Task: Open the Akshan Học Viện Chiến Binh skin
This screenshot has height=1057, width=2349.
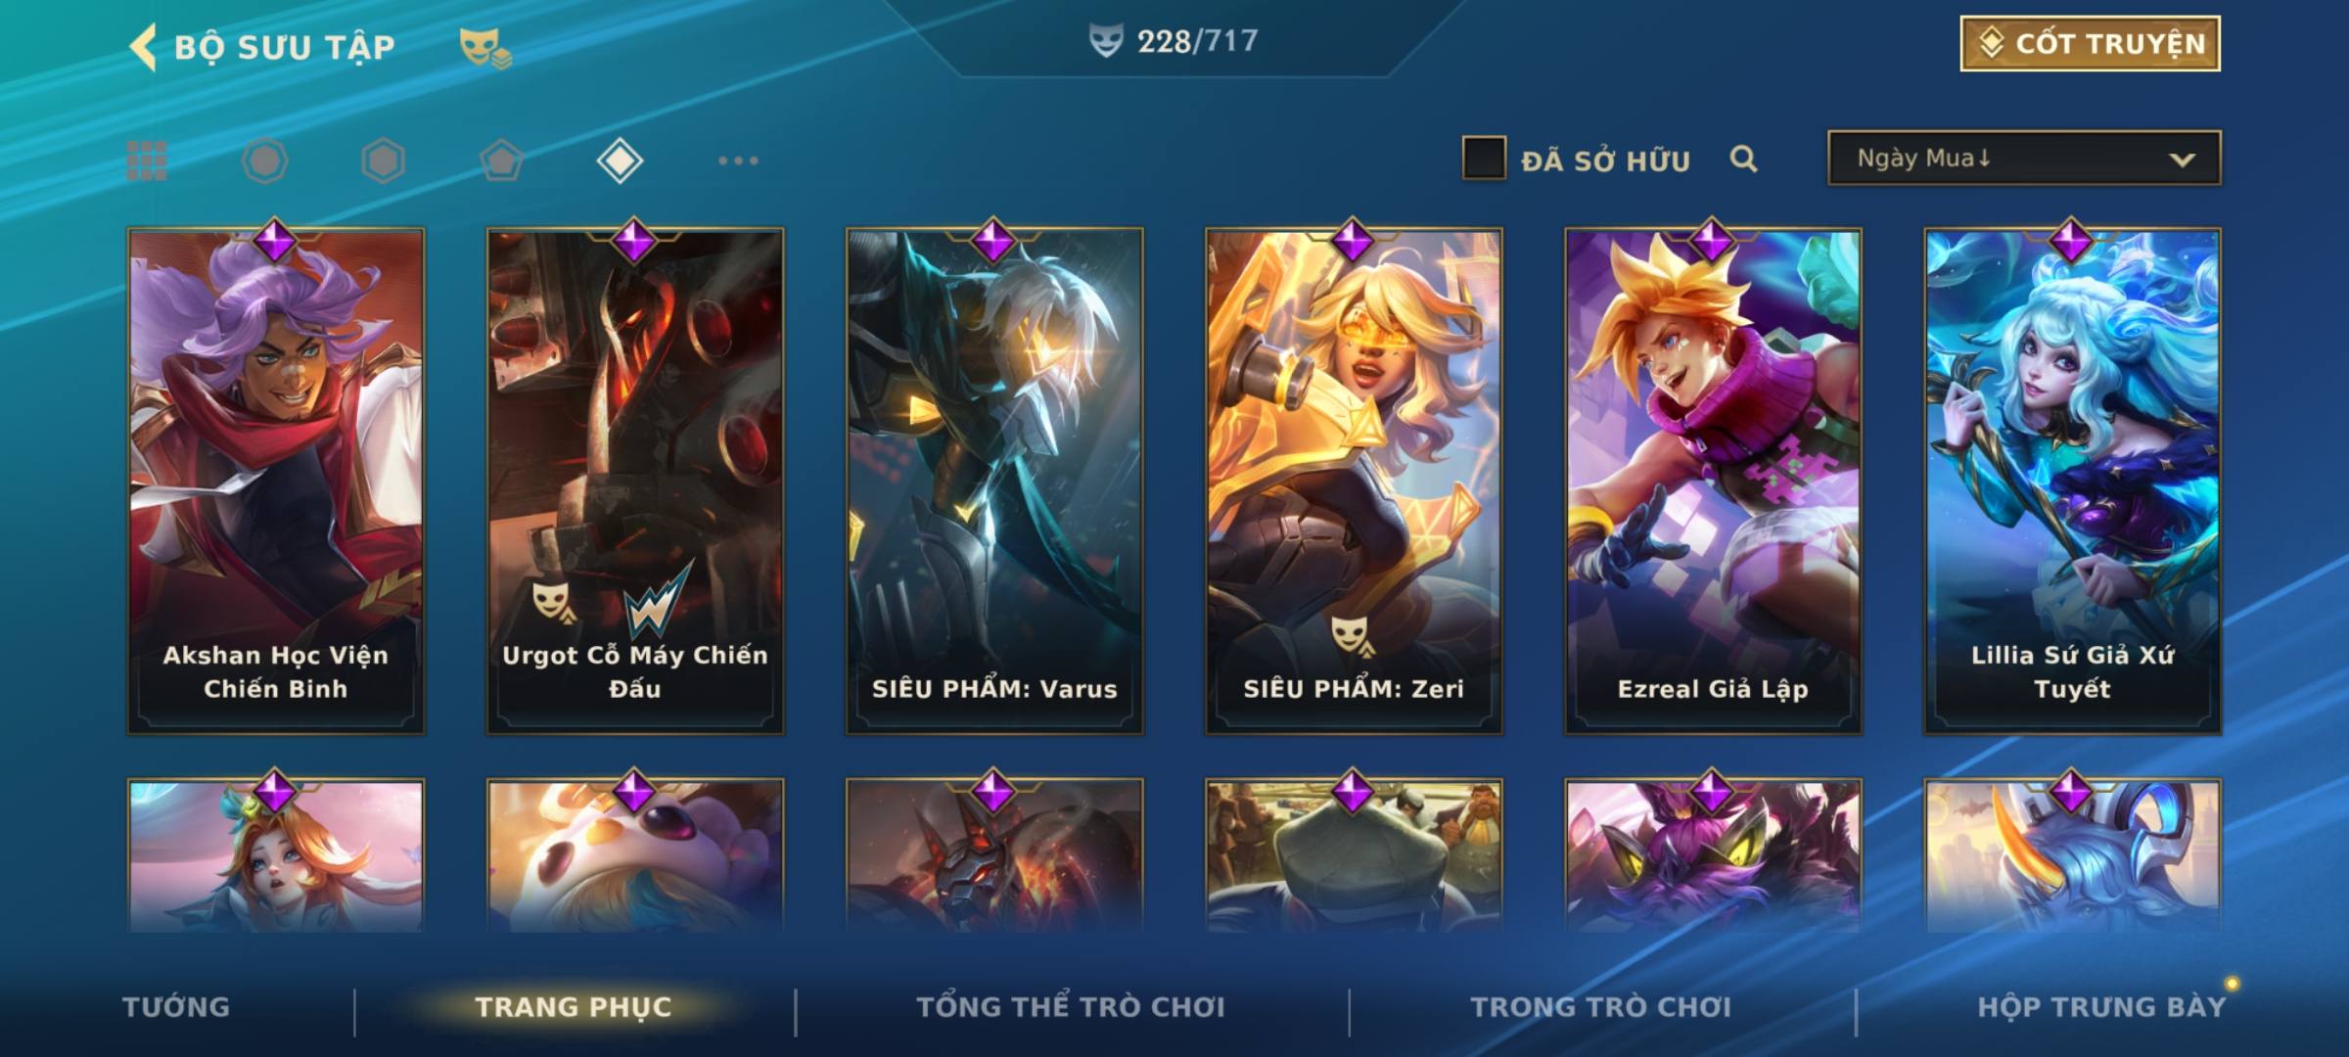Action: (276, 481)
